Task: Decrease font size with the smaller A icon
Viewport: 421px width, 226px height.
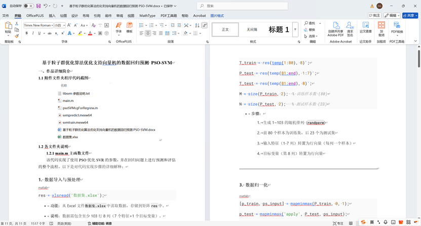Action: click(75, 25)
